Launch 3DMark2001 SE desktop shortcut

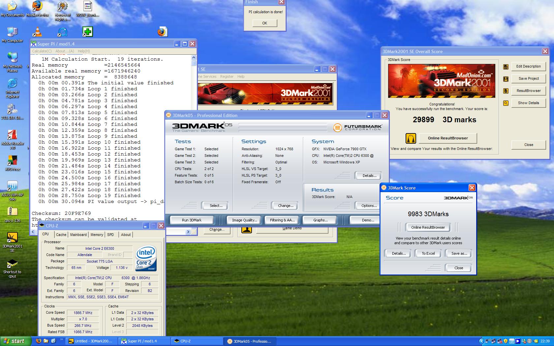click(12, 242)
